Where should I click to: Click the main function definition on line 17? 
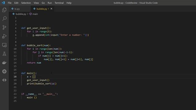click(x=30, y=73)
